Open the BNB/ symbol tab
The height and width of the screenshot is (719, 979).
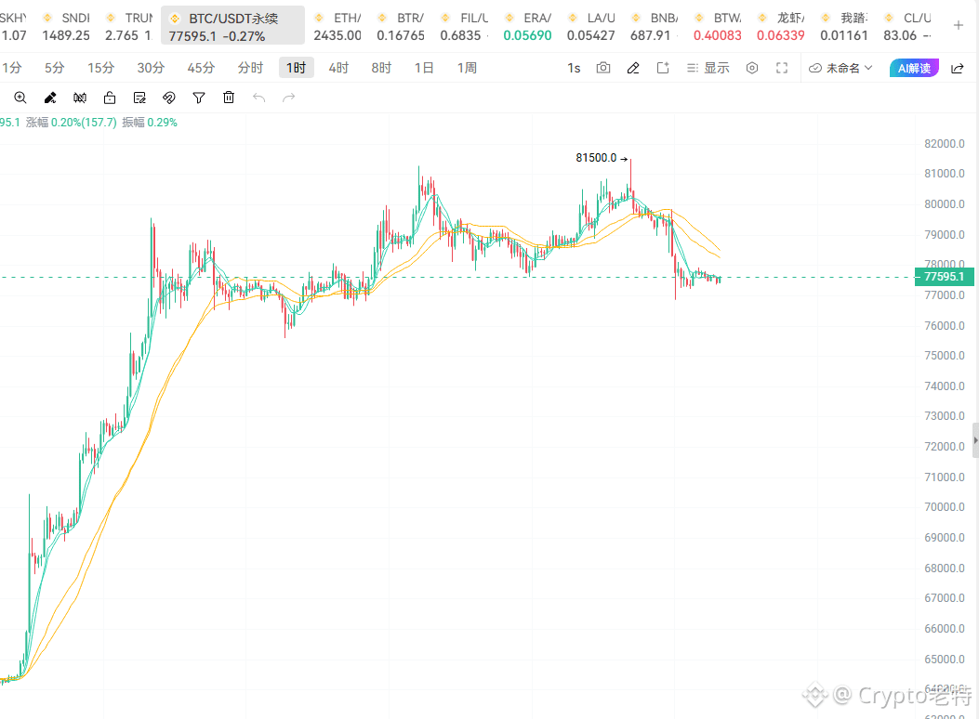tap(655, 26)
